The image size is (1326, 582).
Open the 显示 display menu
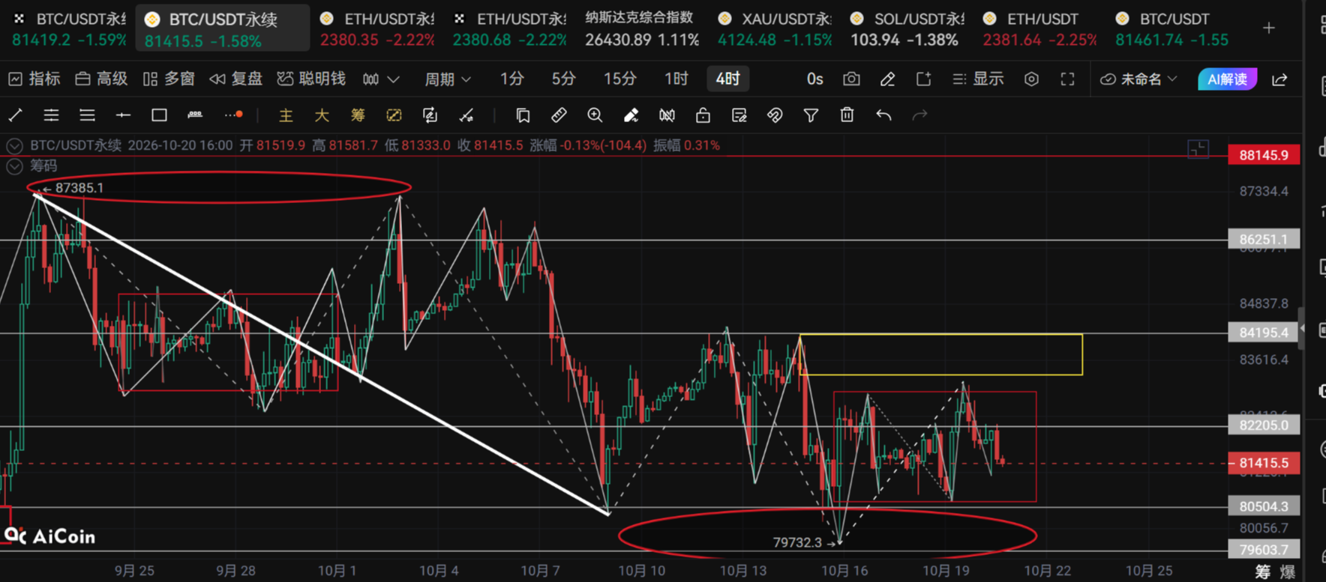click(978, 79)
